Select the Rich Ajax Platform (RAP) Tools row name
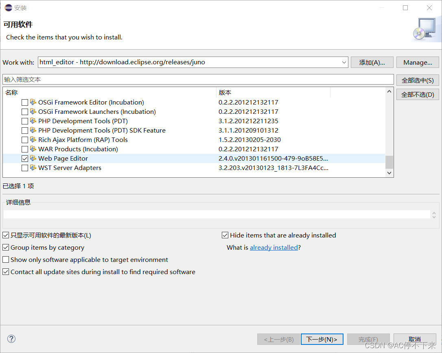This screenshot has height=353, width=442. tap(83, 140)
